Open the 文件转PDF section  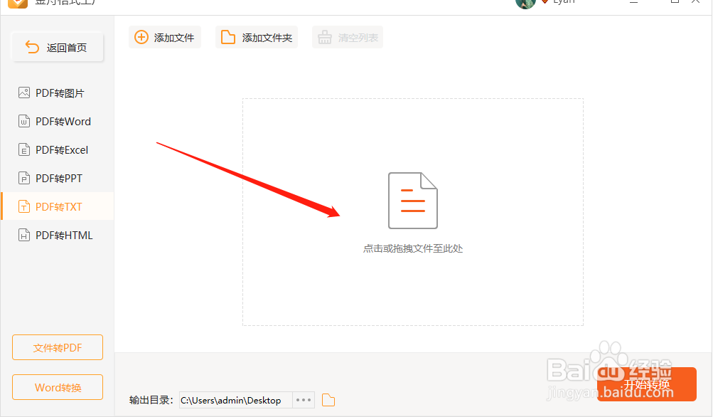pos(58,348)
